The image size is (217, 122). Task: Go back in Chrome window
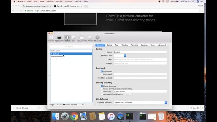pyautogui.click(x=13, y=11)
